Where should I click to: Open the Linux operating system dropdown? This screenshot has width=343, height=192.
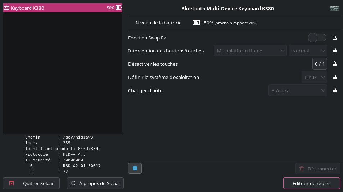point(314,77)
